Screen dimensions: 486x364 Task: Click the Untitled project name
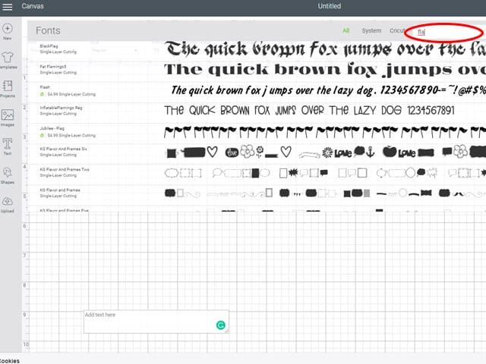tap(329, 6)
